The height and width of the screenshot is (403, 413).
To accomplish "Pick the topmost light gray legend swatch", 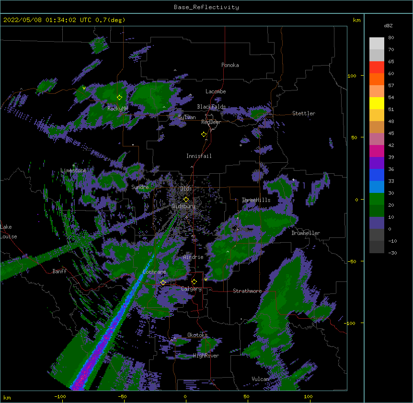I will (x=377, y=43).
